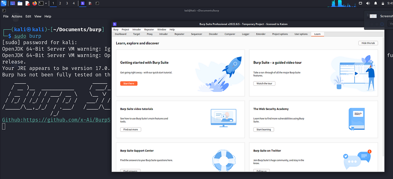
Task: Switch to the Comparer tab
Action: pyautogui.click(x=230, y=34)
